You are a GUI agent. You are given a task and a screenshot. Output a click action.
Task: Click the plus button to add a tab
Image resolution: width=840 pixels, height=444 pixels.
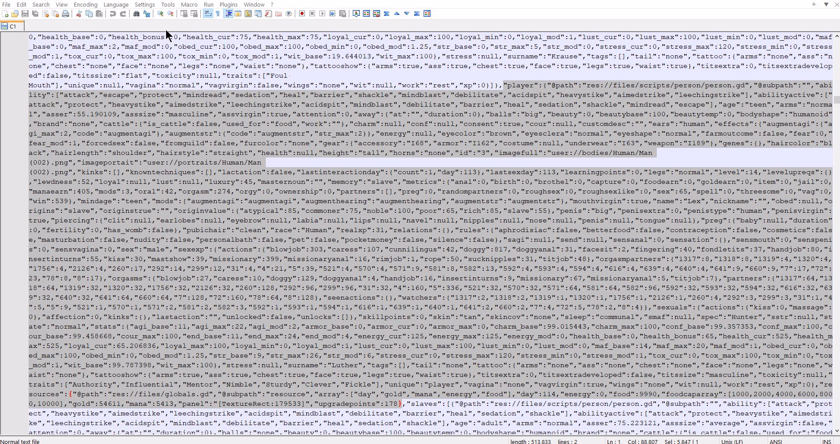(x=814, y=4)
